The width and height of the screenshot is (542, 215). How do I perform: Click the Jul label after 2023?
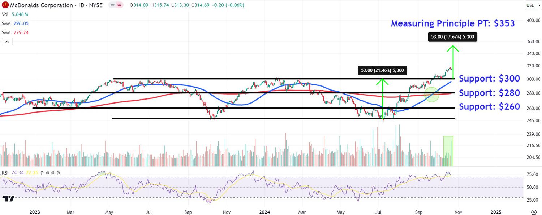pyautogui.click(x=149, y=211)
